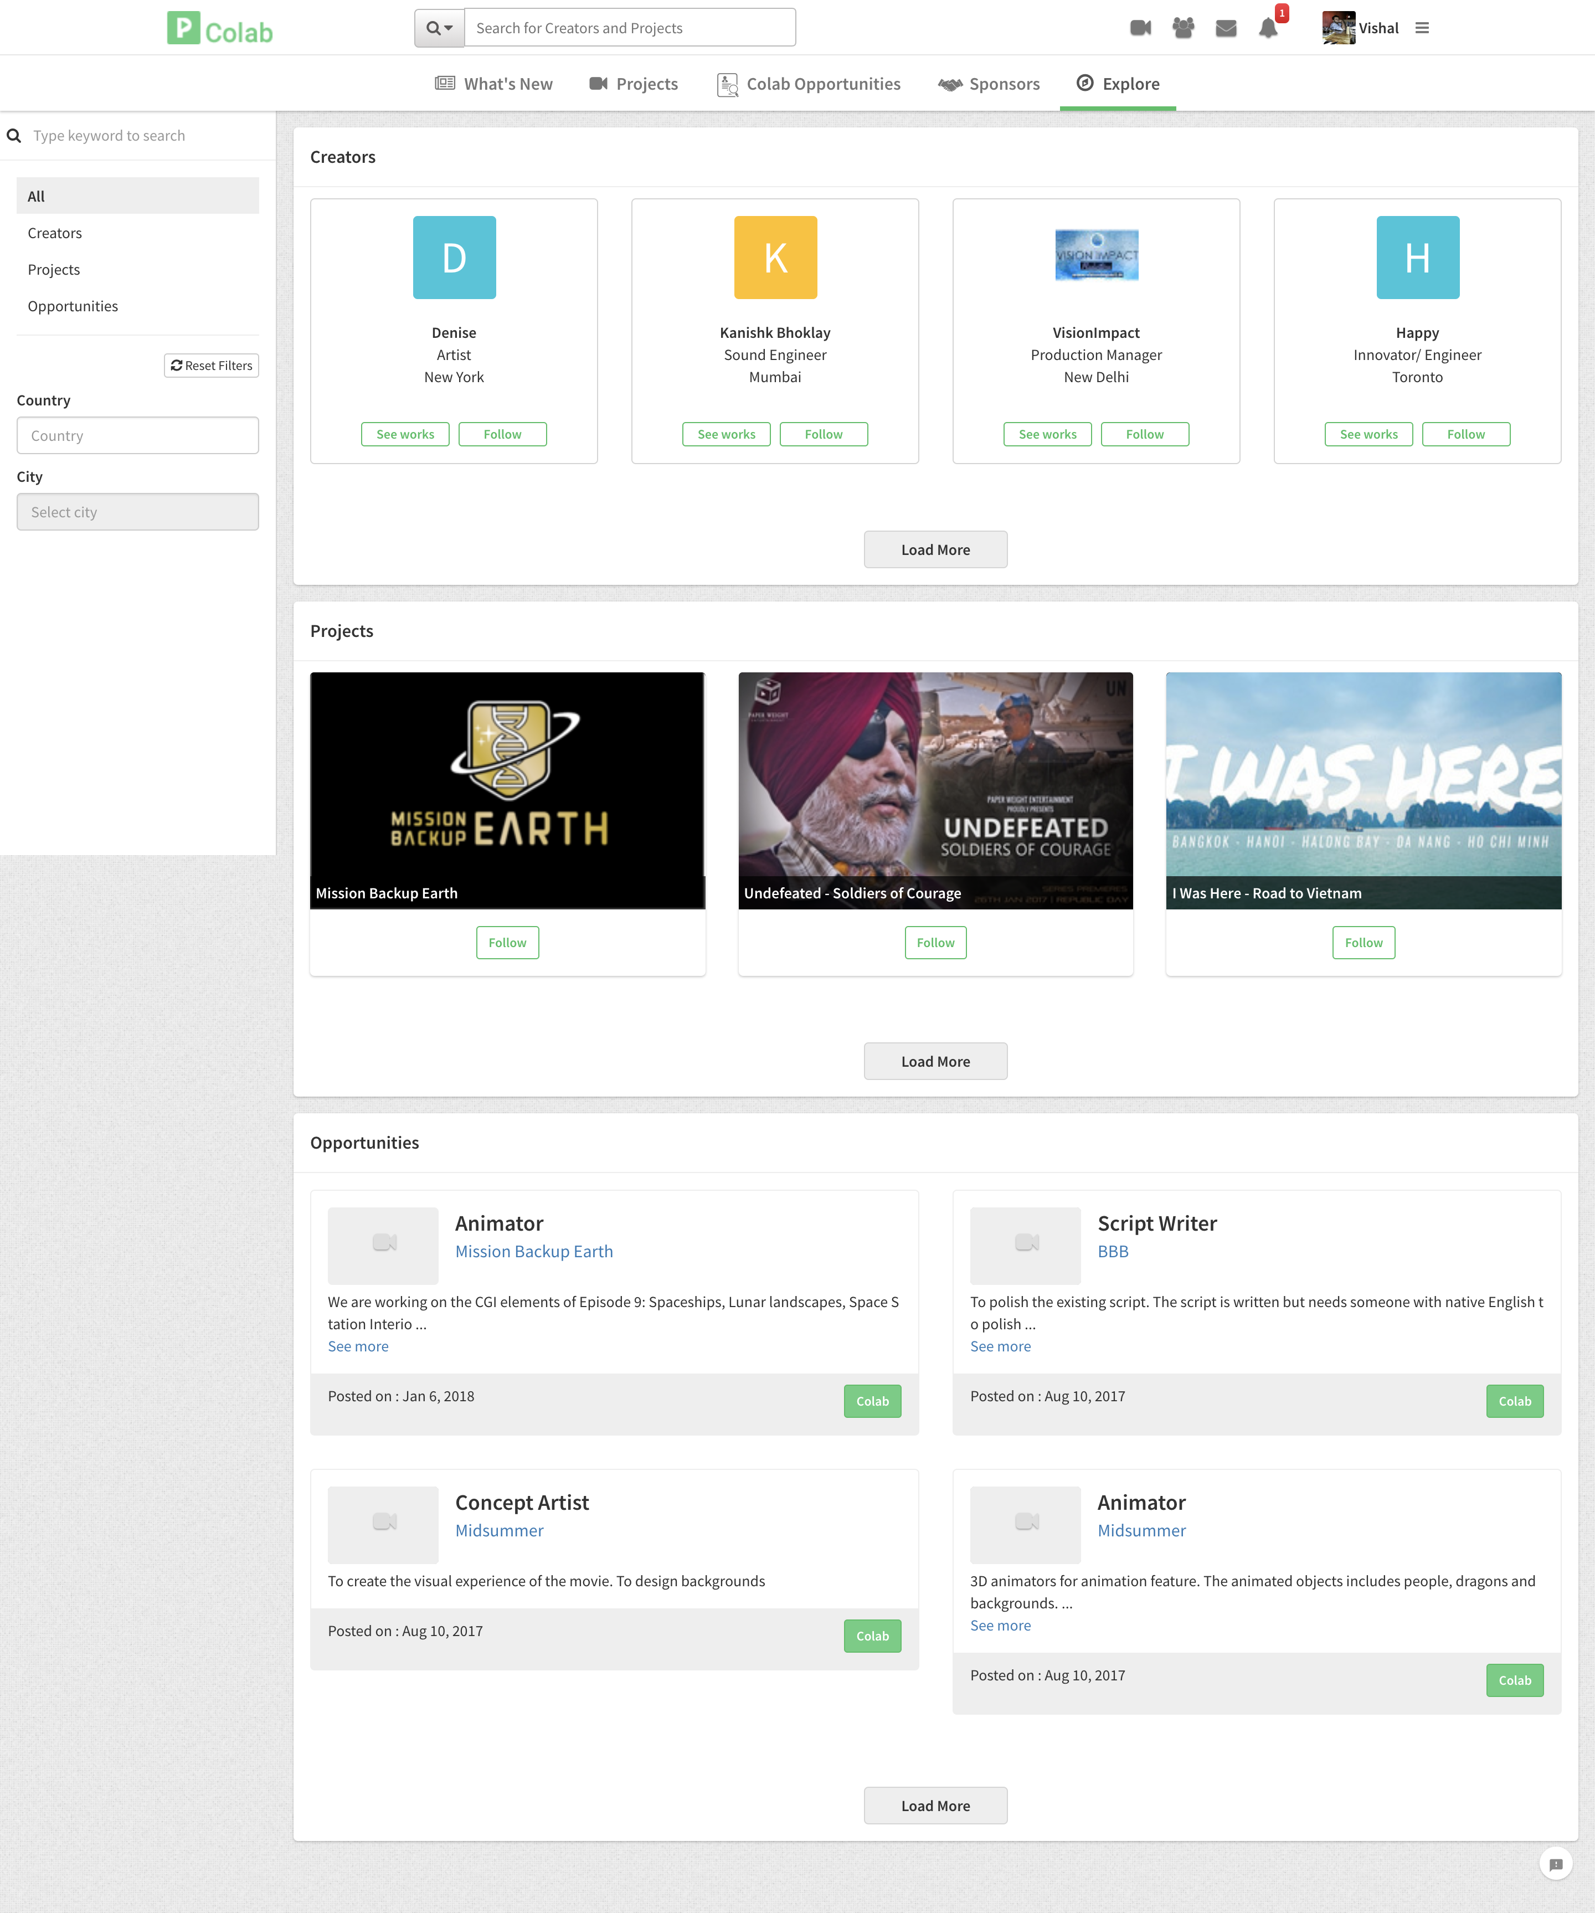The width and height of the screenshot is (1595, 1913).
Task: Reset filters in the sidebar
Action: tap(212, 366)
